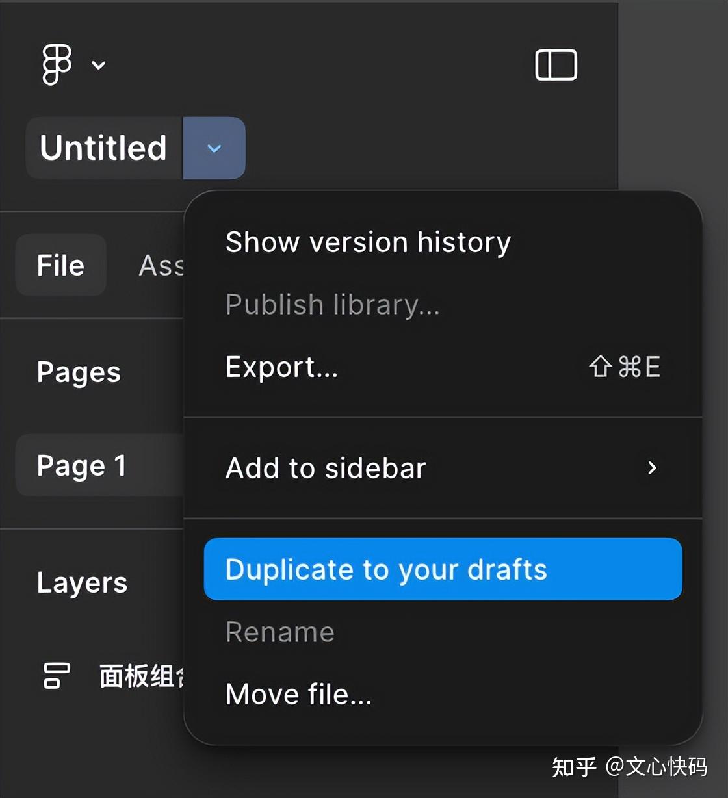Click the Pages section header

tap(79, 372)
